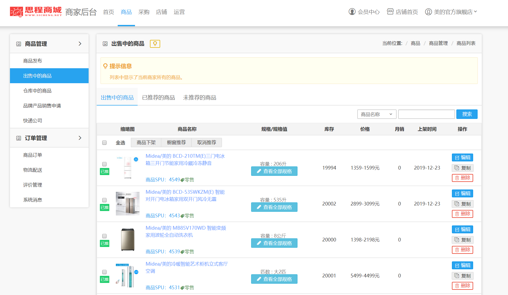Click the 商品管理 sidebar header icon

19,44
